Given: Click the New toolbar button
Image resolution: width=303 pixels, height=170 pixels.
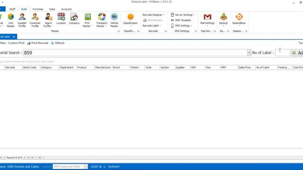Looking at the screenshot, I should click(x=3, y=43).
